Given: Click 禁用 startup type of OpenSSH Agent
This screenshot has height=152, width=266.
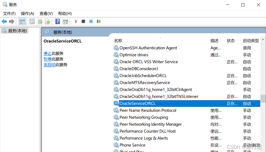Looking at the screenshot, I should click(x=247, y=48).
